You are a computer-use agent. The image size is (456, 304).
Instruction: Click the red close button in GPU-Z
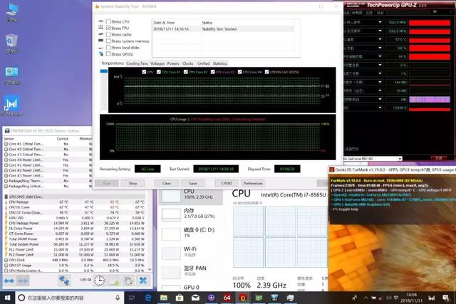(439, 158)
